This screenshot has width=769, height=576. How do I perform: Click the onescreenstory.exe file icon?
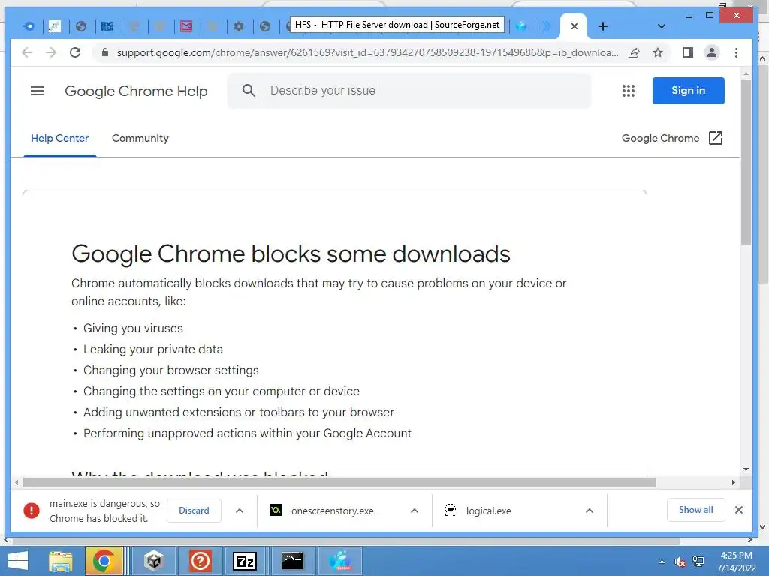click(x=276, y=510)
